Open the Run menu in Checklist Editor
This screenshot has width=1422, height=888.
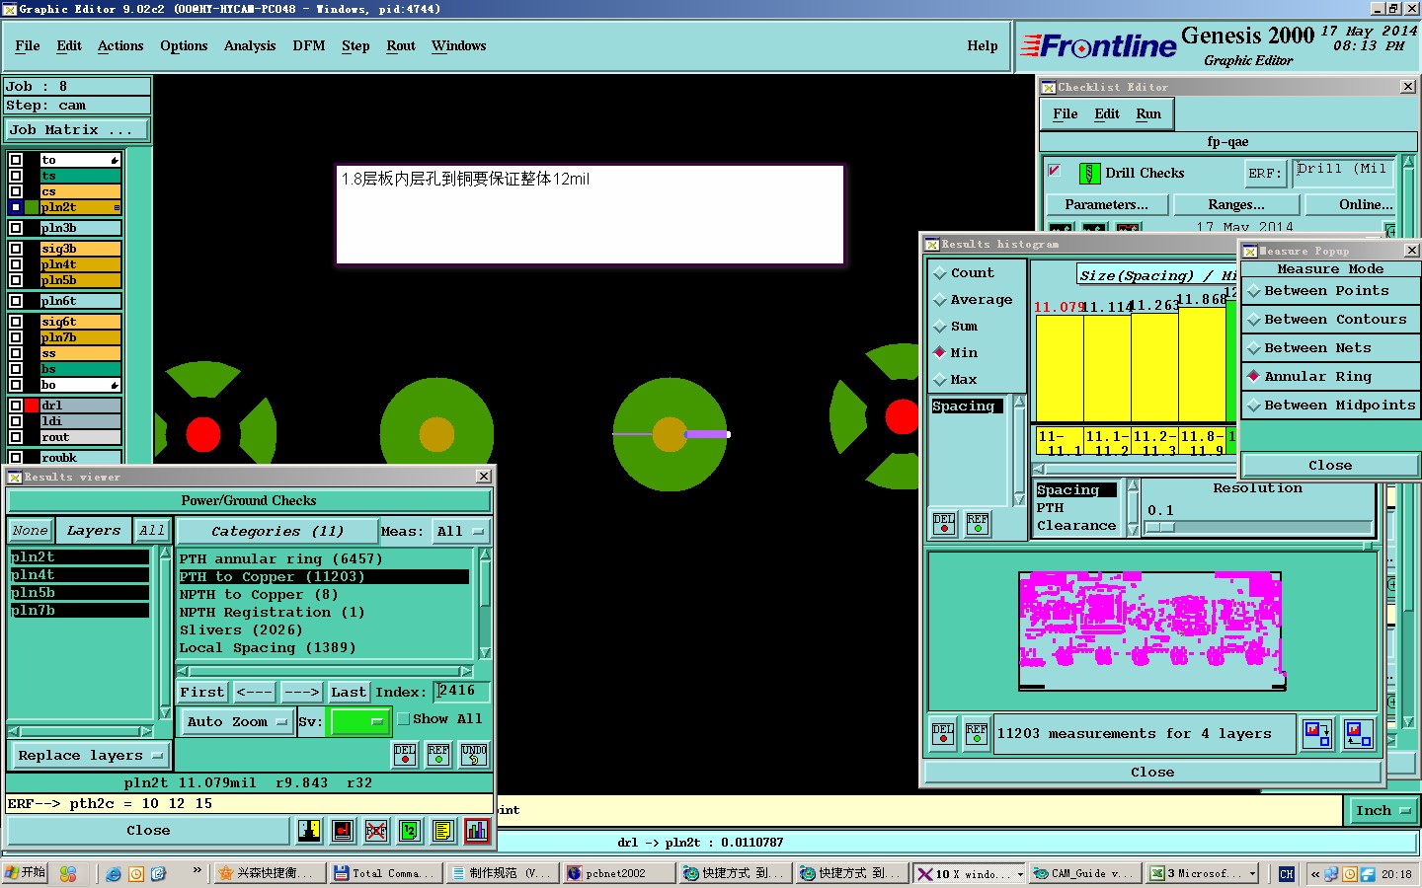coord(1148,114)
